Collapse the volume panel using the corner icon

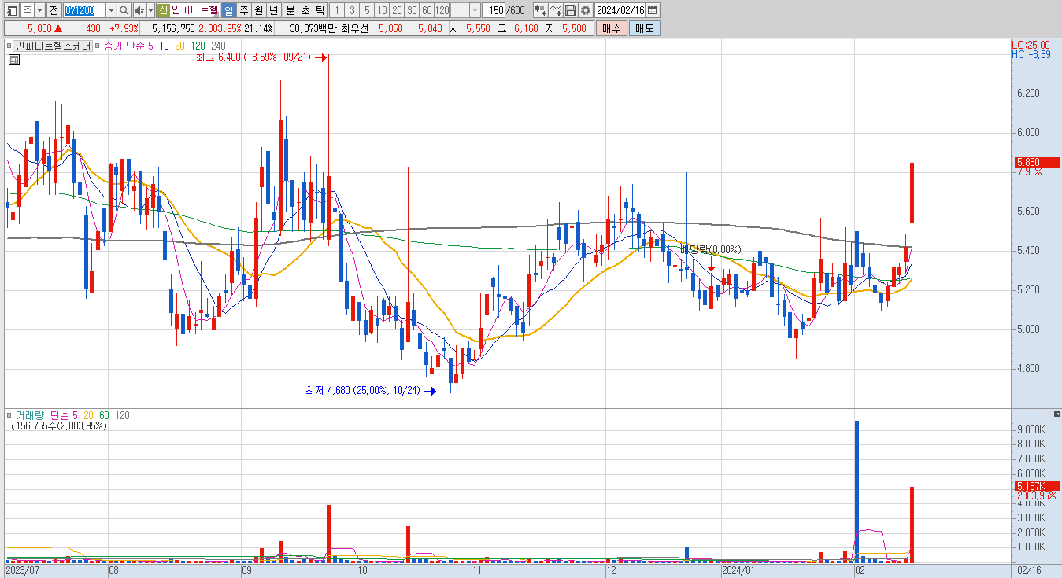(x=1056, y=414)
